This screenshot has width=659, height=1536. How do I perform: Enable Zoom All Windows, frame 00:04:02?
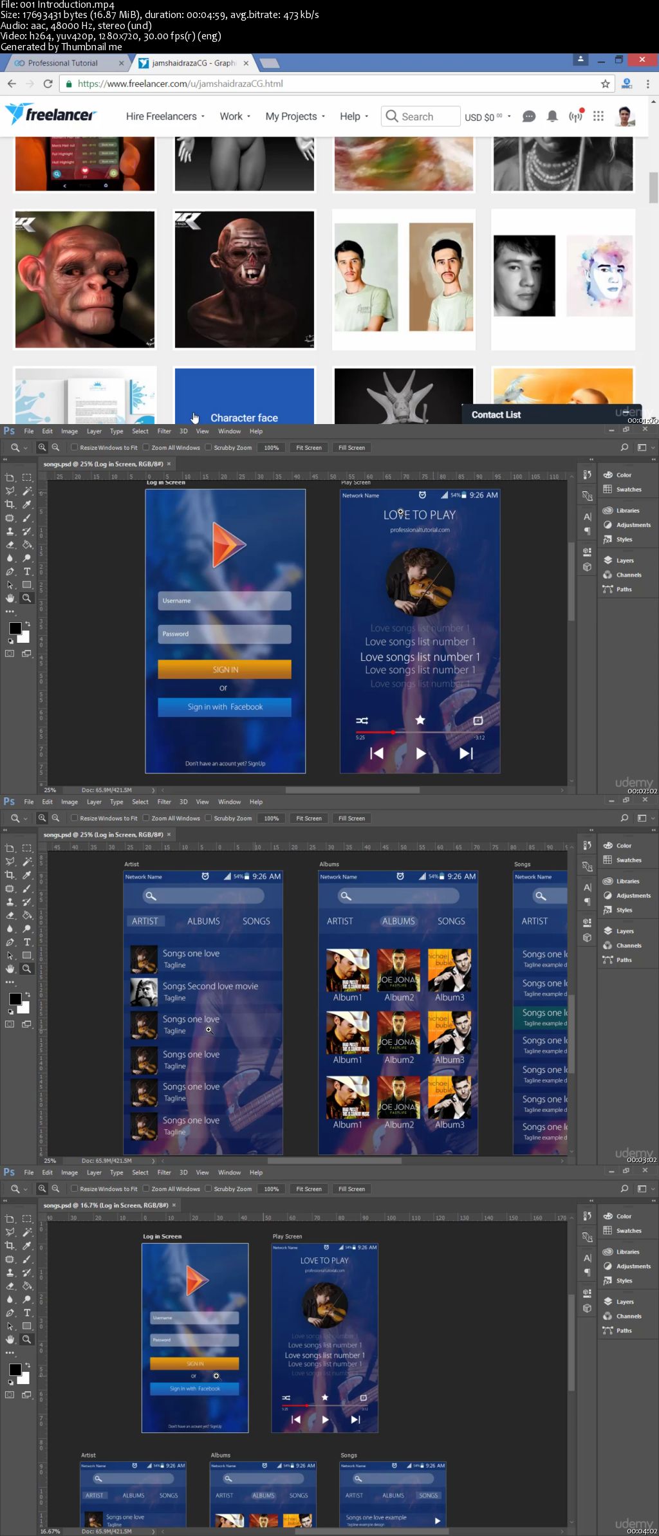point(146,1189)
